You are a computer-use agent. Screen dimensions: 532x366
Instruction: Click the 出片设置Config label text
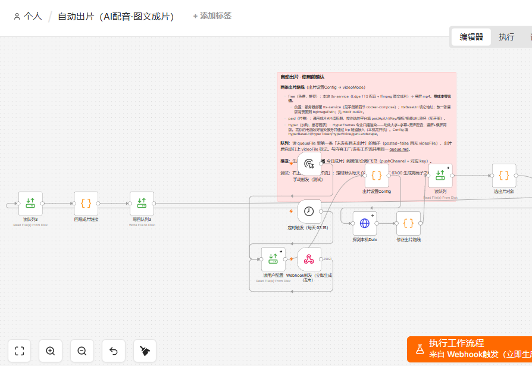(377, 192)
